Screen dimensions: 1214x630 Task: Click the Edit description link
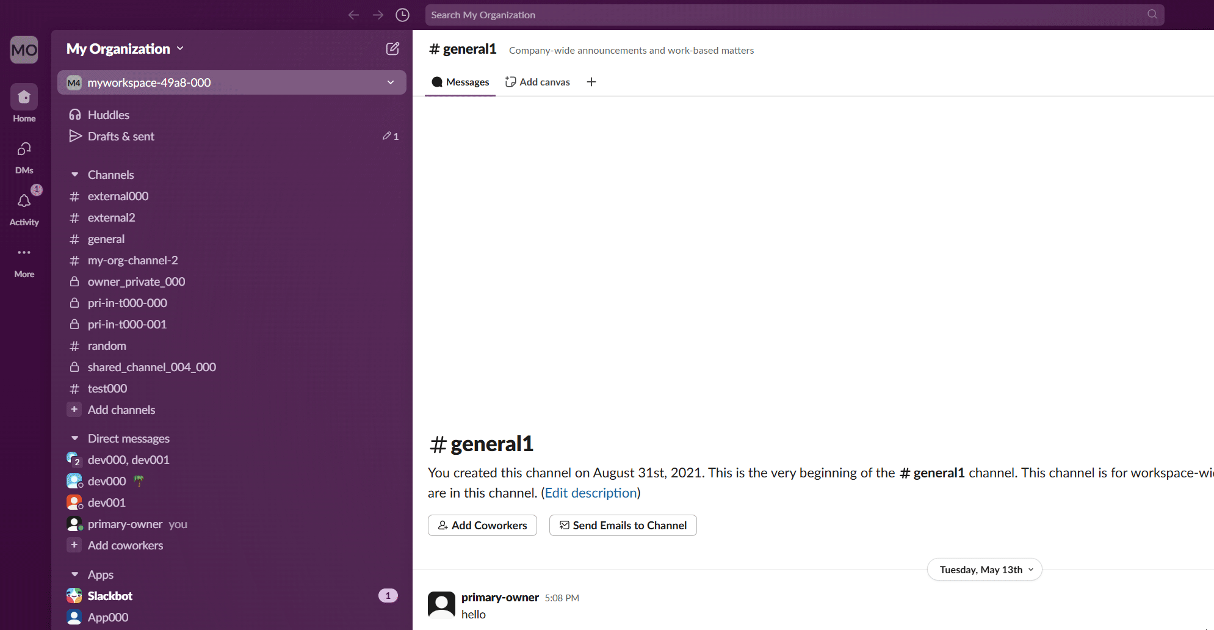(x=591, y=493)
